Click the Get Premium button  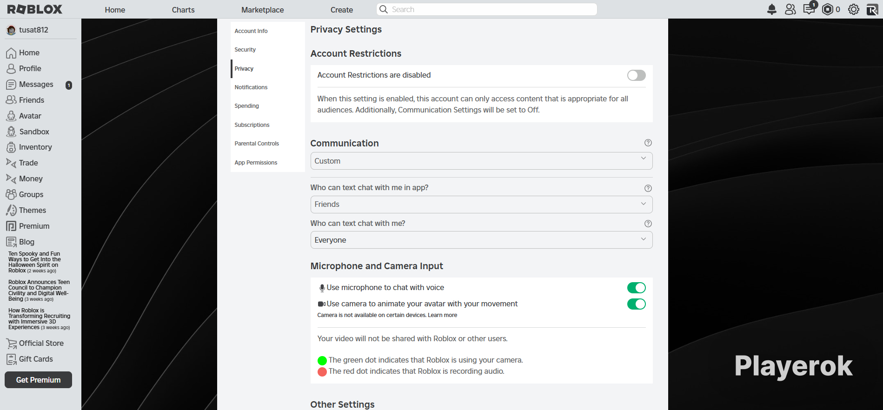tap(38, 380)
